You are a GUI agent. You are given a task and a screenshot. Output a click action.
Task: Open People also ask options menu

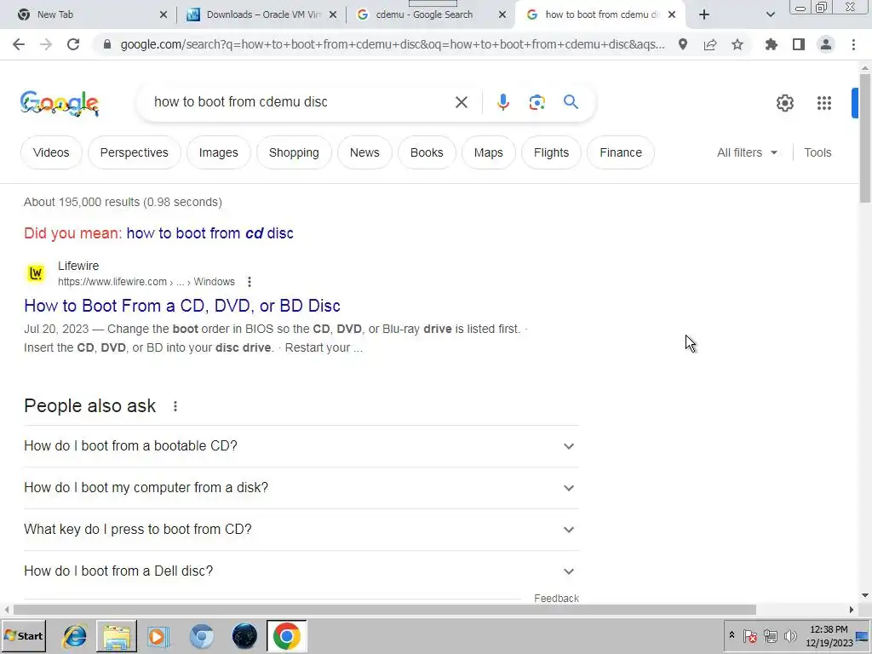175,406
